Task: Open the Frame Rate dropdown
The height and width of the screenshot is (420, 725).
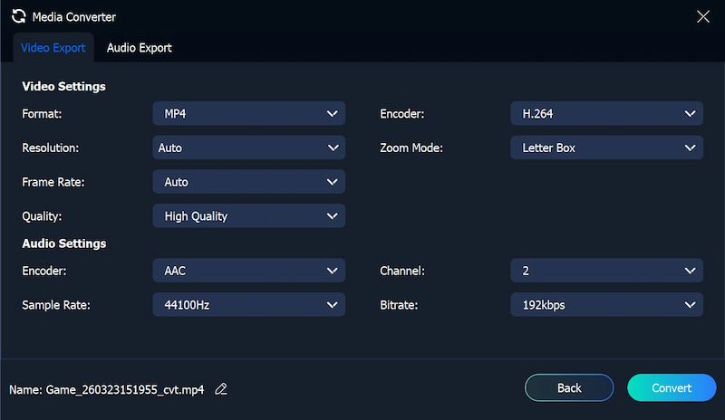Action: 248,182
